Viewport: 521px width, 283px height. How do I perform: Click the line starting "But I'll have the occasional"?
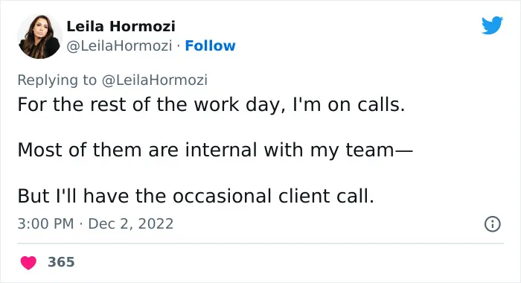(x=196, y=196)
